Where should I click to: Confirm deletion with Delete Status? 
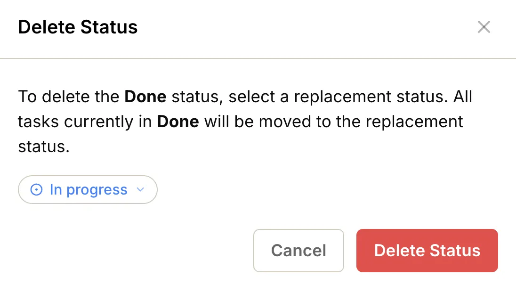pos(427,251)
